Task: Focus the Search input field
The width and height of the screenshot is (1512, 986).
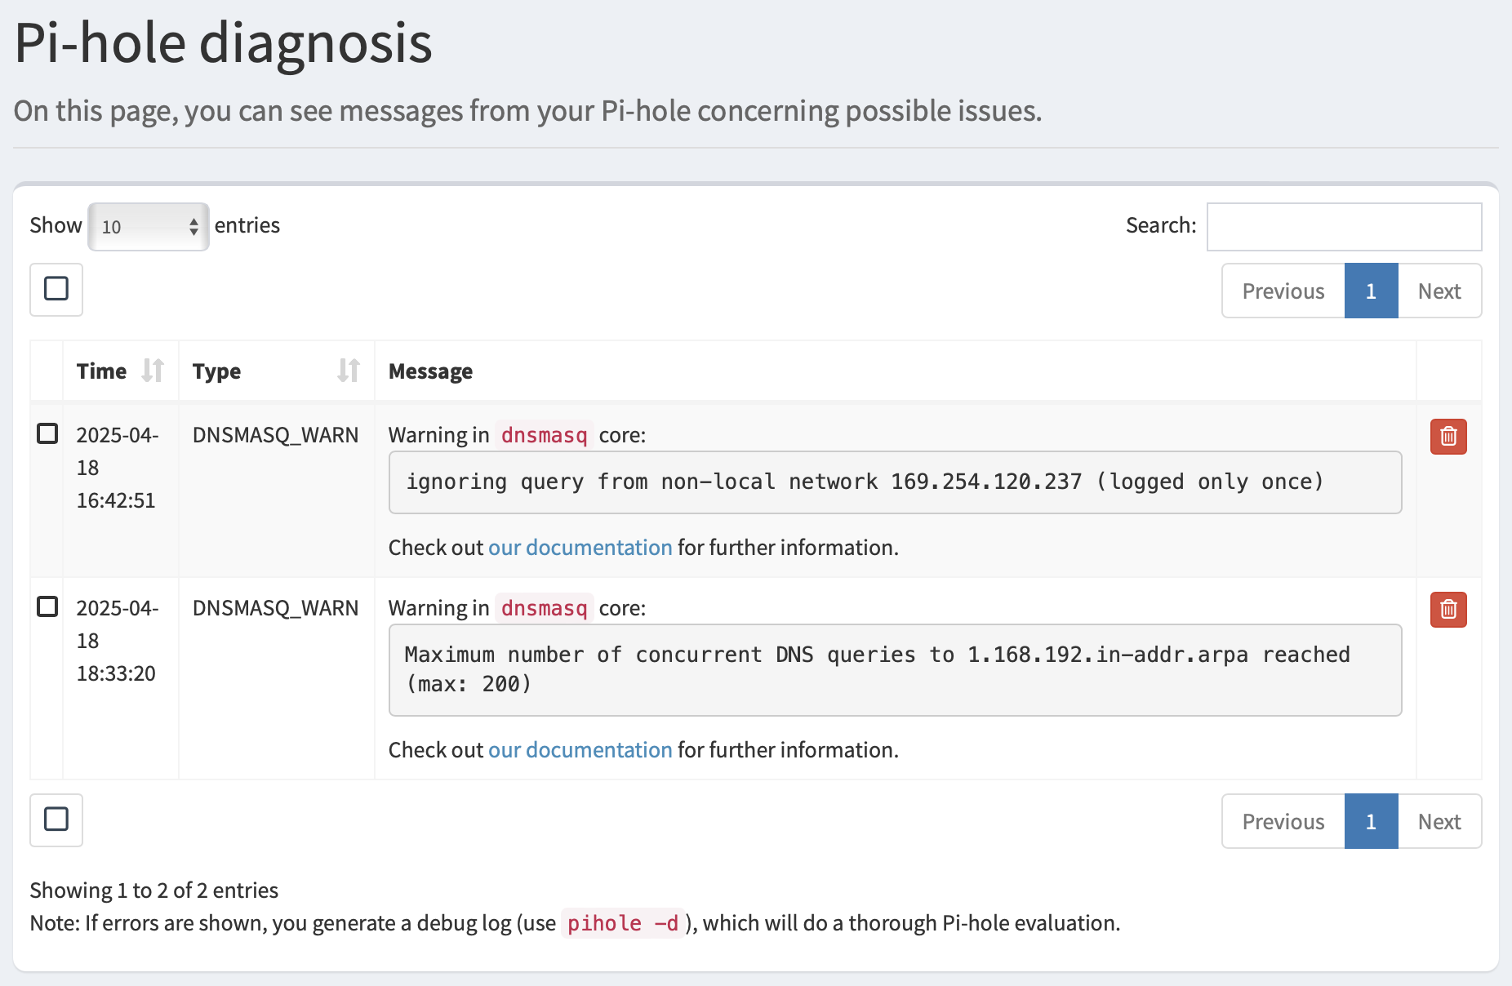Action: coord(1344,226)
